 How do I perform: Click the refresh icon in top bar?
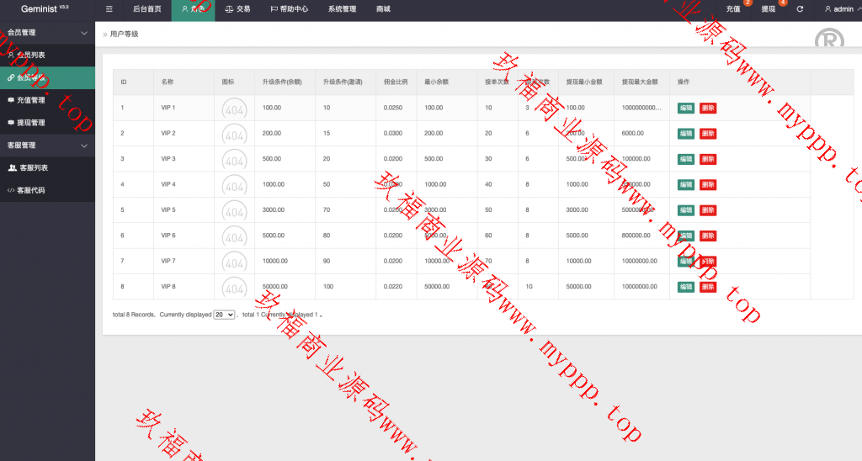(800, 9)
